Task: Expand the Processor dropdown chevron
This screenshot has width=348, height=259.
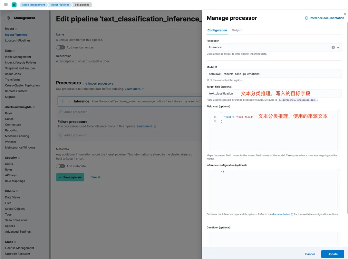Action: (x=338, y=47)
